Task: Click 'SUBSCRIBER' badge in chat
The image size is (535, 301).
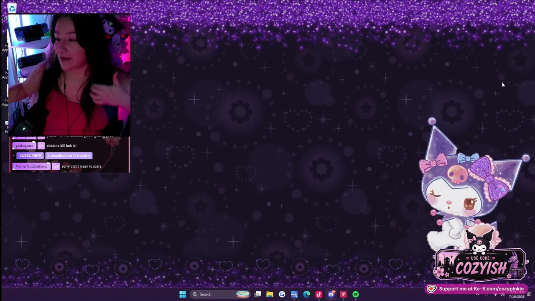Action: click(30, 156)
